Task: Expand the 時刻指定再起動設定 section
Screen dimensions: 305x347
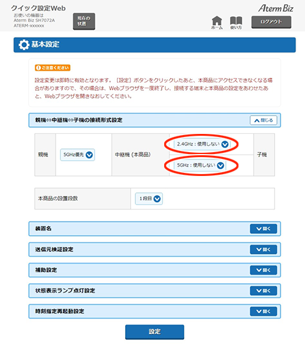Action: pyautogui.click(x=264, y=311)
